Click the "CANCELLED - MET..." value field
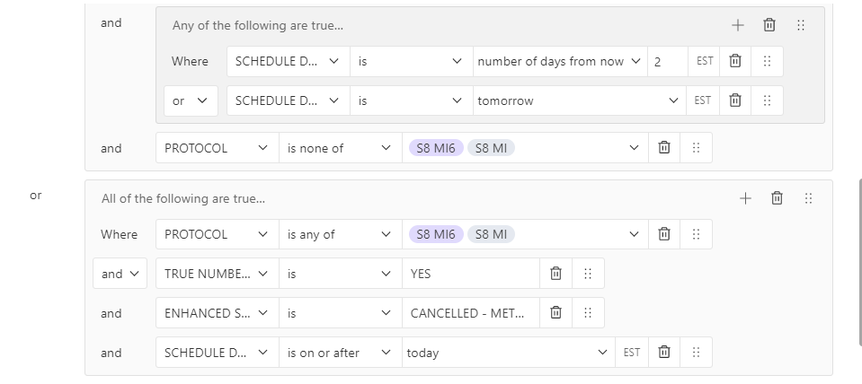 tap(471, 313)
